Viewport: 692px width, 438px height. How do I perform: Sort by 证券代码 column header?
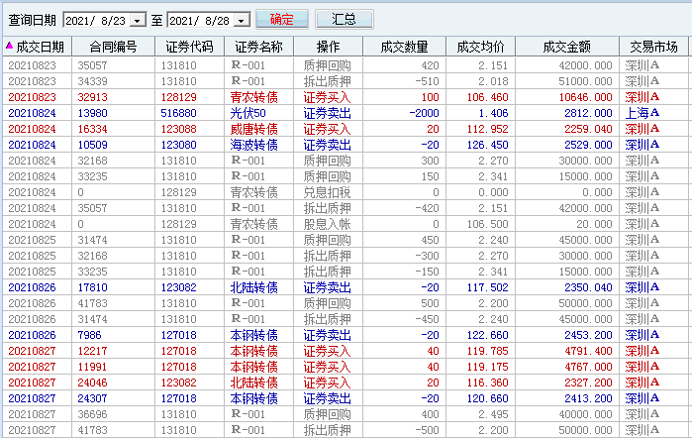click(190, 47)
